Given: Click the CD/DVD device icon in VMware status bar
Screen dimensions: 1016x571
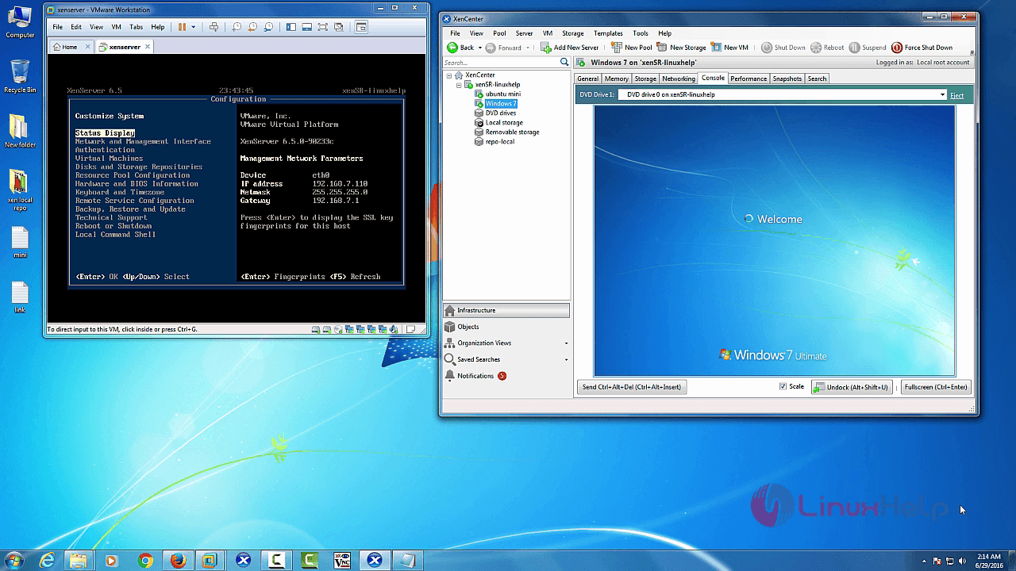Looking at the screenshot, I should (x=338, y=329).
